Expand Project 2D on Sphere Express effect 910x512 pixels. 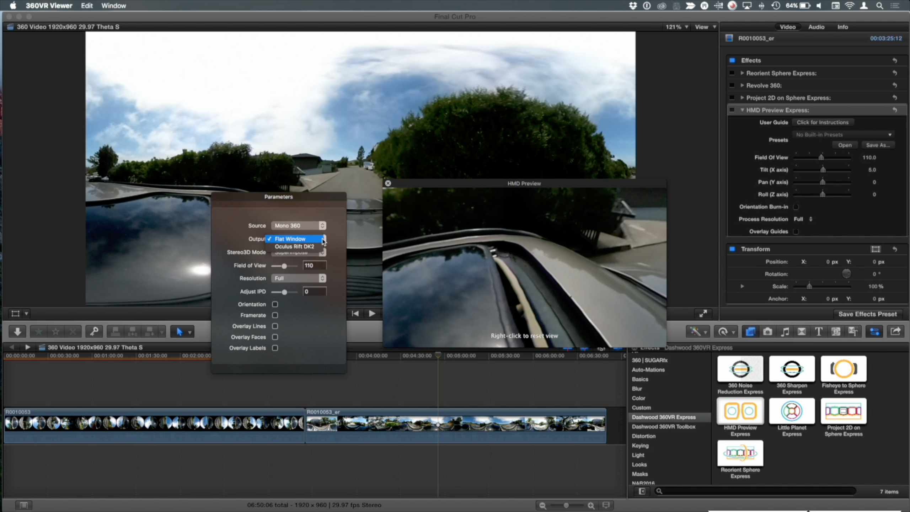[x=742, y=98]
